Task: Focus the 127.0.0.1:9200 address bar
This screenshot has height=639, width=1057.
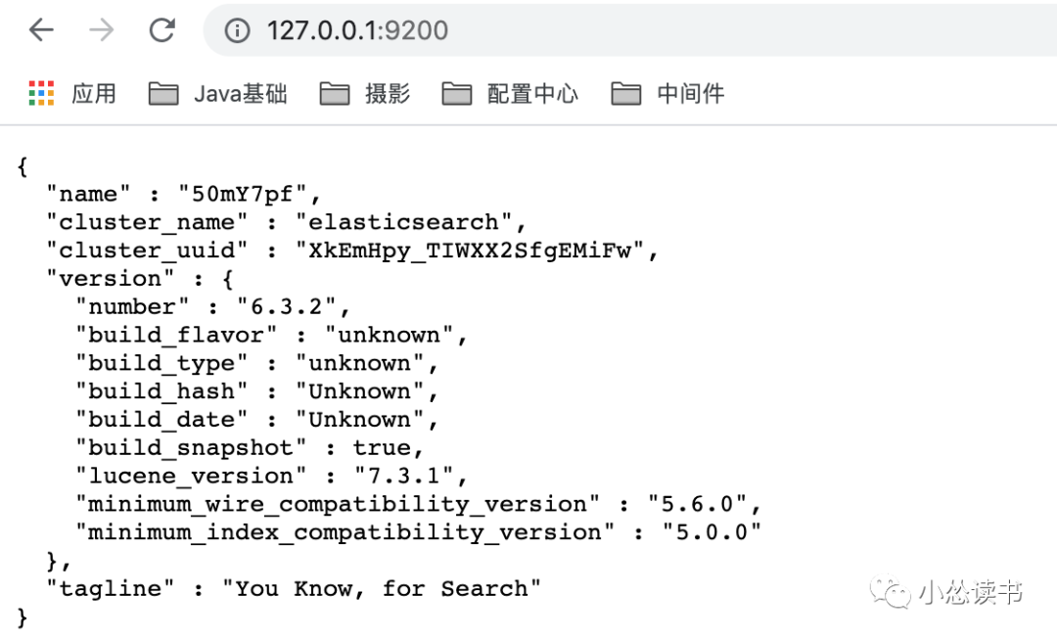Action: pos(357,30)
